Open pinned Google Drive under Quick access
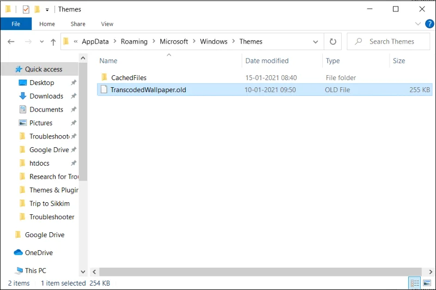Image resolution: width=436 pixels, height=290 pixels. point(49,149)
